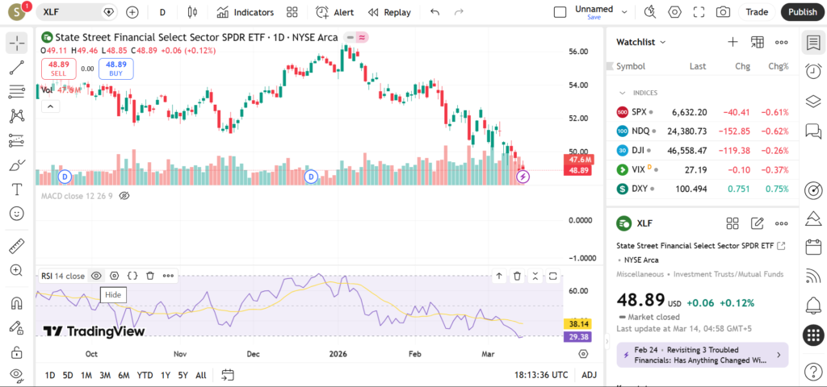The image size is (827, 387).
Task: Select the trend line drawing tool
Action: [x=16, y=68]
